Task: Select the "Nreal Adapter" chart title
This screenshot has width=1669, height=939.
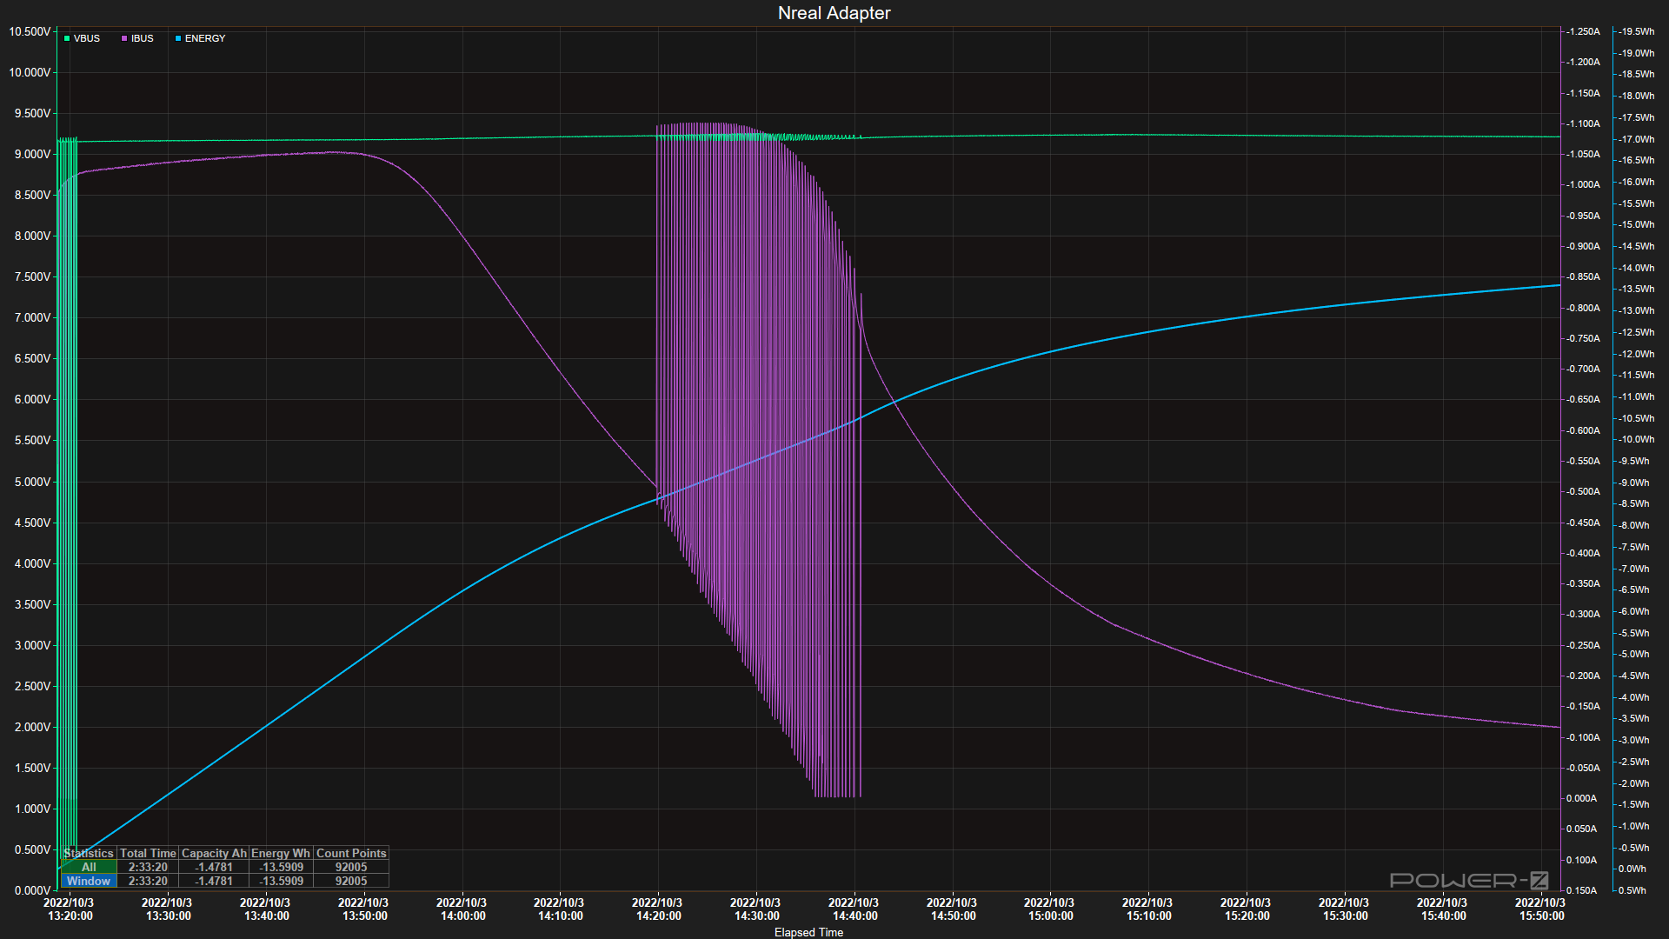Action: pyautogui.click(x=834, y=13)
